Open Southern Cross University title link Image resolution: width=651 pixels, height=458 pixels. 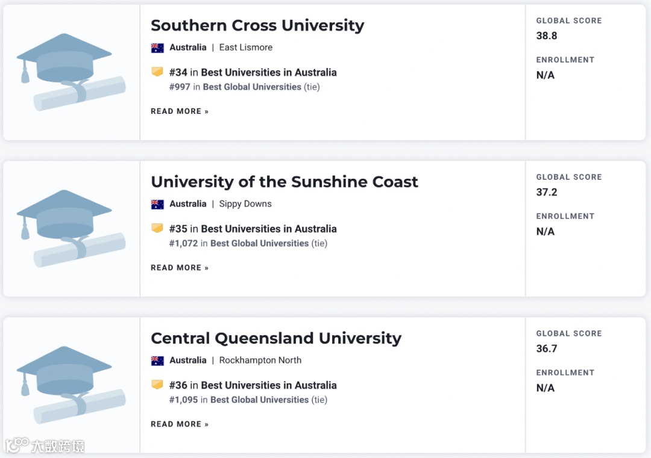click(257, 25)
